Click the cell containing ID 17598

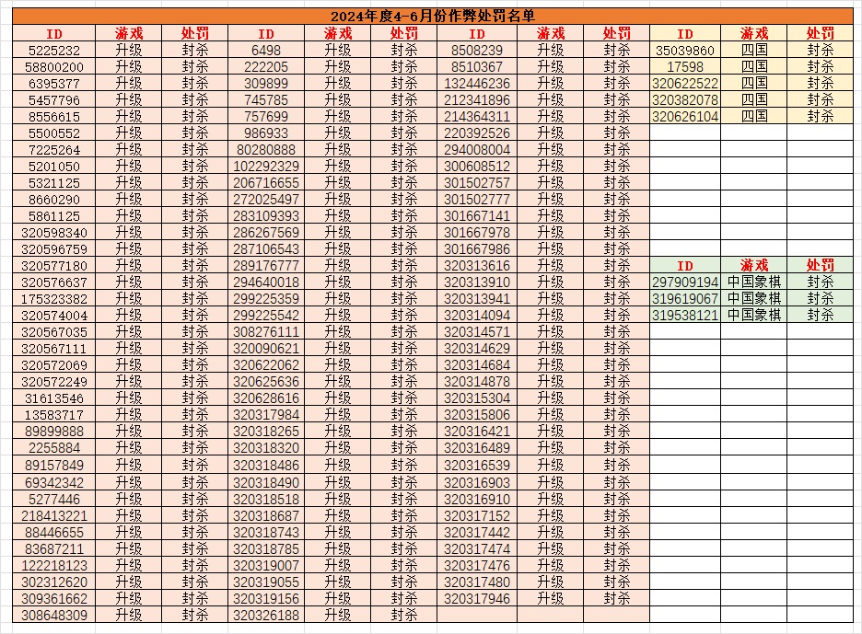[x=685, y=67]
